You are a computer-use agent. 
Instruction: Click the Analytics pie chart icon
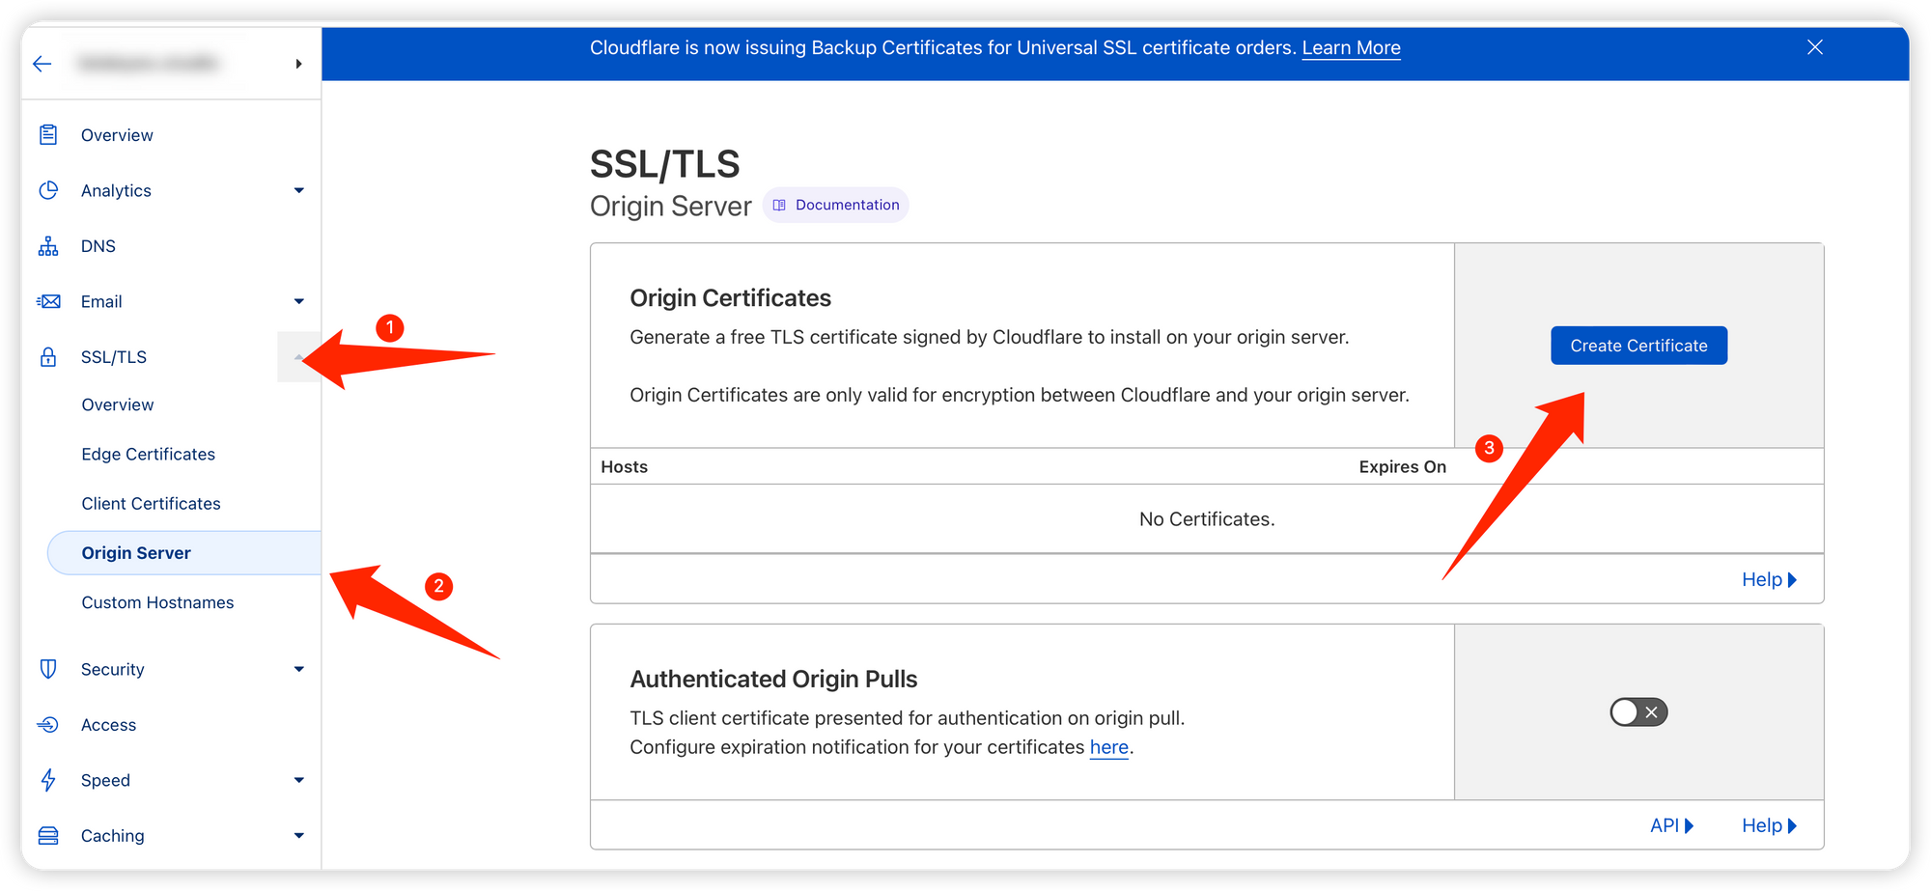(x=48, y=190)
